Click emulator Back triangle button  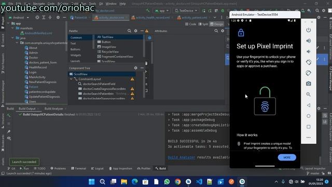[x=309, y=105]
